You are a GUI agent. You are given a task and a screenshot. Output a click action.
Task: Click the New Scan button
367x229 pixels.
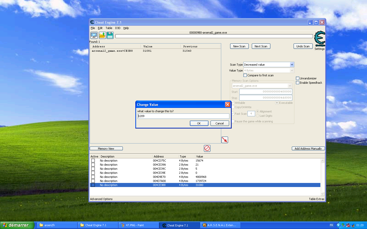point(239,46)
